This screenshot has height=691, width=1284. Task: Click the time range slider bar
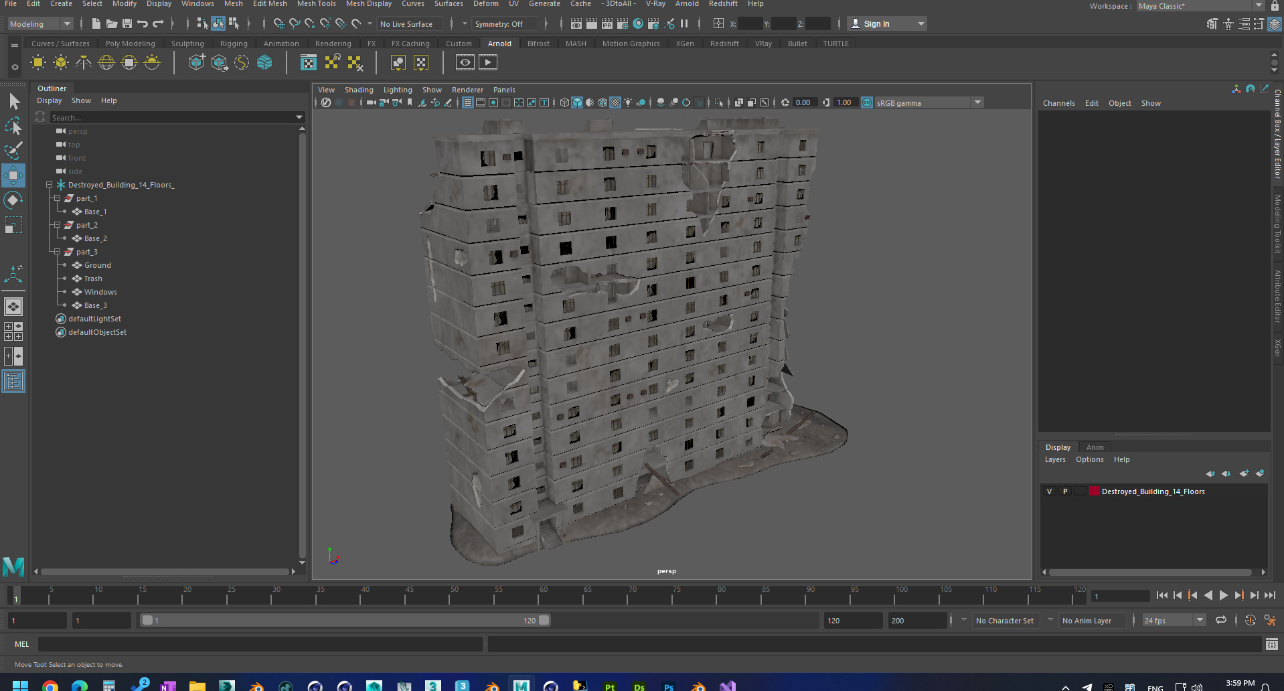[x=345, y=621]
